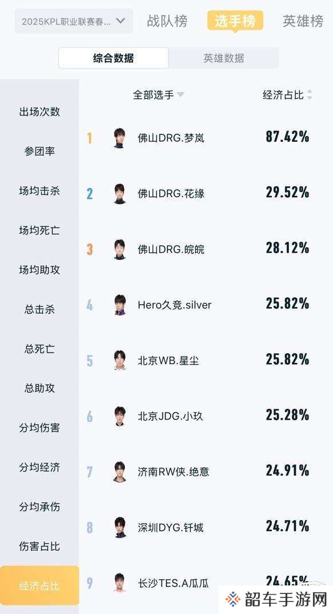
Task: Open 全部选手 filter dropdown
Action: pos(158,95)
